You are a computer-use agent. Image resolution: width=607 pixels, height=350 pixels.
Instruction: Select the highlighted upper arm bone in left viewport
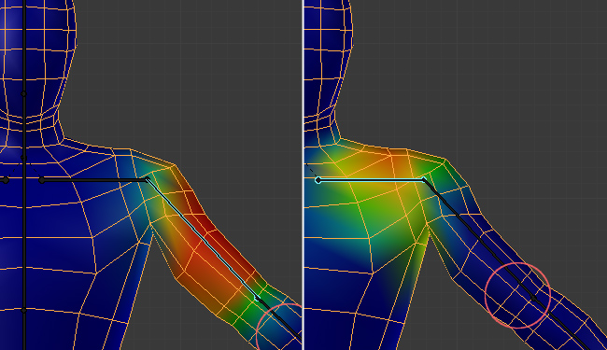click(202, 239)
